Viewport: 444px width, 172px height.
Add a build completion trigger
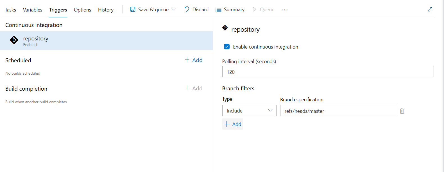coord(194,88)
